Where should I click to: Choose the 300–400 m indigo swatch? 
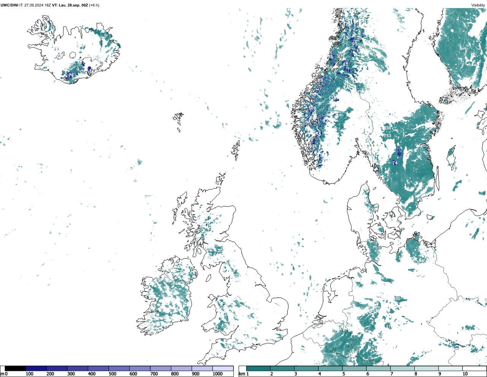coord(78,368)
